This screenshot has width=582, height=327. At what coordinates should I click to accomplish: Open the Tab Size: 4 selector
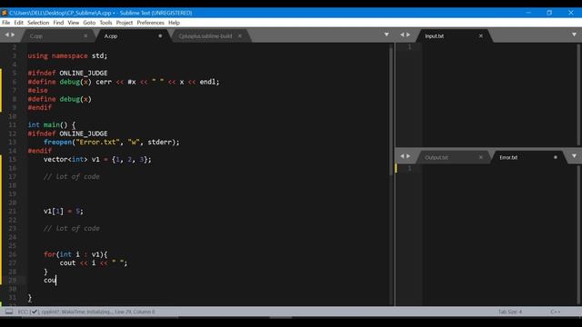click(x=509, y=312)
